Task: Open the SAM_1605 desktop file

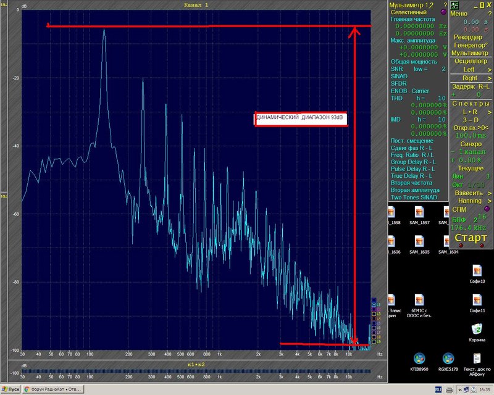Action: click(x=419, y=245)
